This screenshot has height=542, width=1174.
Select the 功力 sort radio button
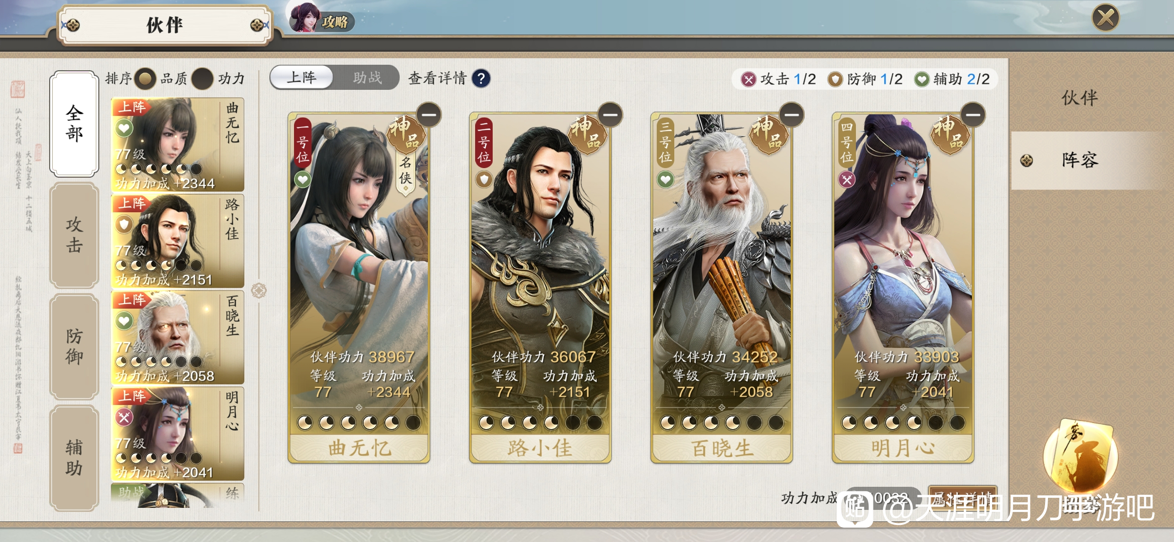tap(203, 78)
